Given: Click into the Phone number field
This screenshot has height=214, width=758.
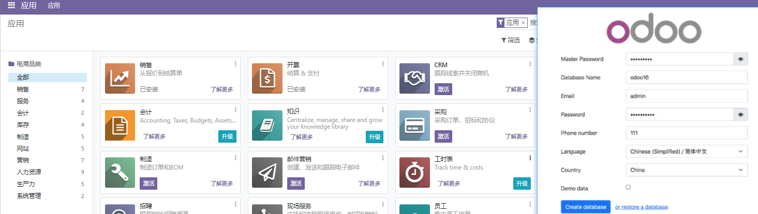Looking at the screenshot, I should pos(687,133).
